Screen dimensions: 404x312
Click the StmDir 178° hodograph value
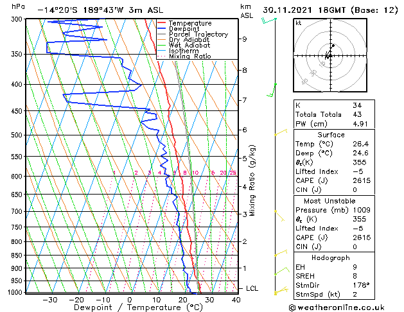[361, 285]
